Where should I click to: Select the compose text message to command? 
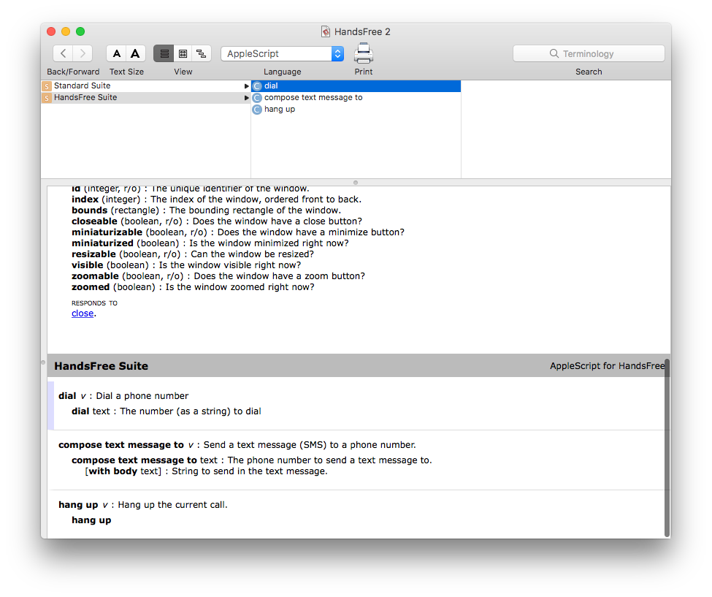click(x=356, y=98)
